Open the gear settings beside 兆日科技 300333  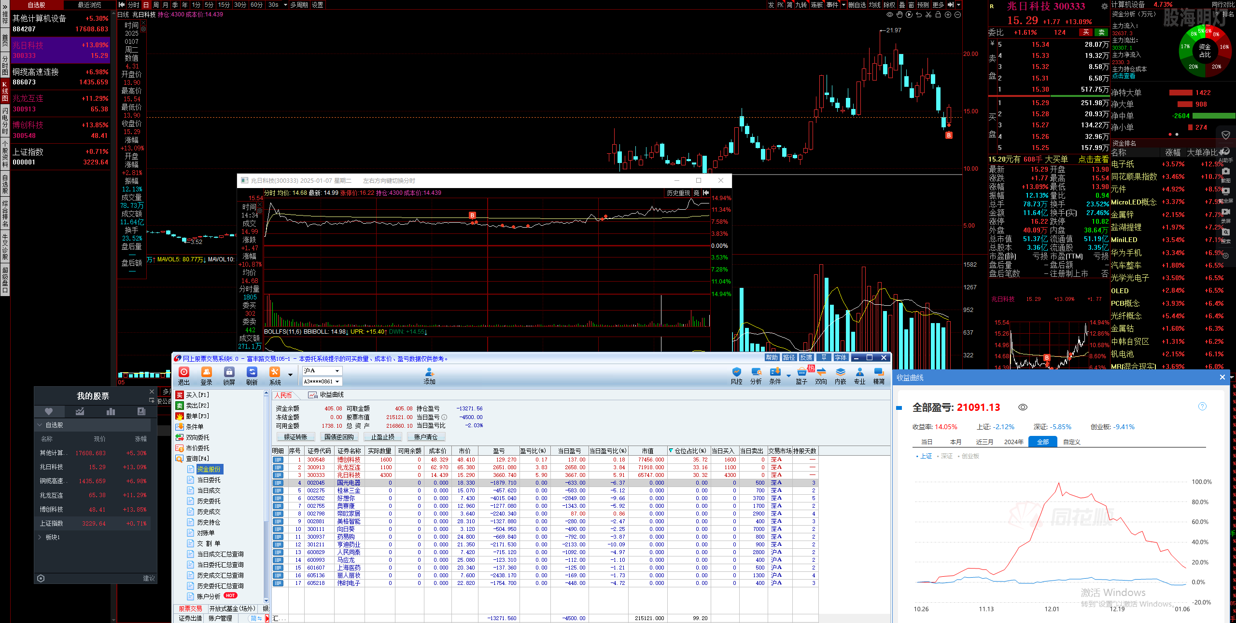pos(1104,7)
